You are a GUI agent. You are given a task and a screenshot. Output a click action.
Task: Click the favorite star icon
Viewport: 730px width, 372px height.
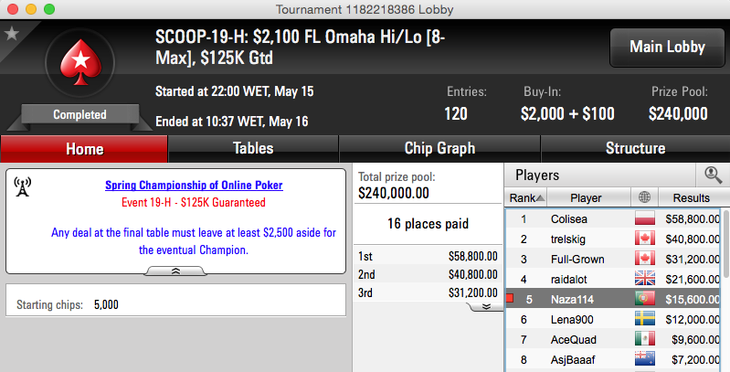(11, 34)
